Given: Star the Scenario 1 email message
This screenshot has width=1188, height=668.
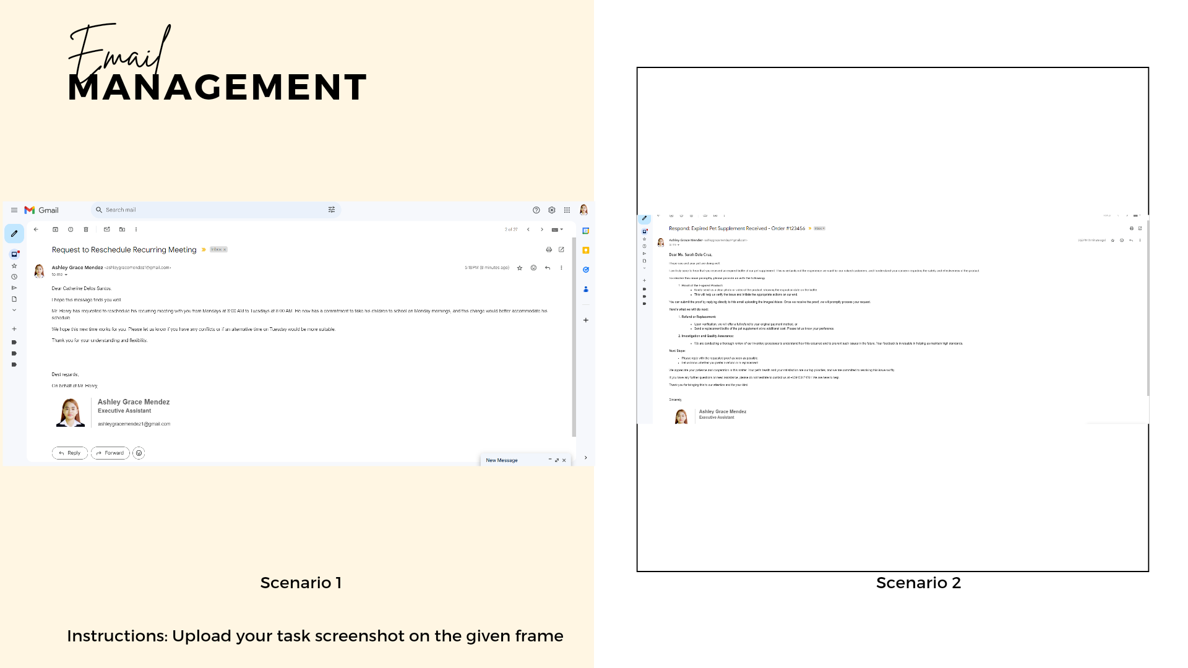Looking at the screenshot, I should pyautogui.click(x=520, y=268).
